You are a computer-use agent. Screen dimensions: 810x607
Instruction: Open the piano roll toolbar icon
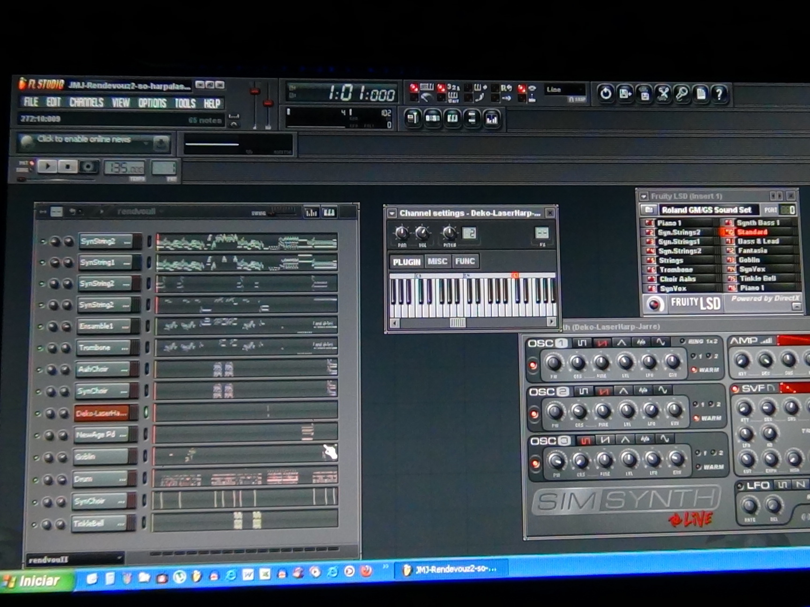452,119
